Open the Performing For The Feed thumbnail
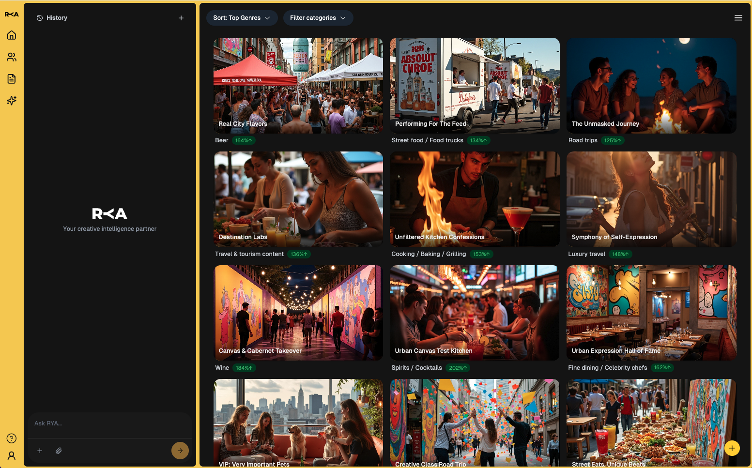 [475, 86]
